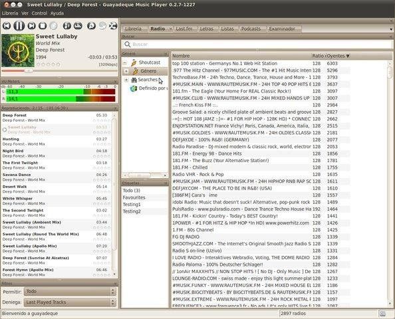Toggle shuffle playback mode

(113, 26)
